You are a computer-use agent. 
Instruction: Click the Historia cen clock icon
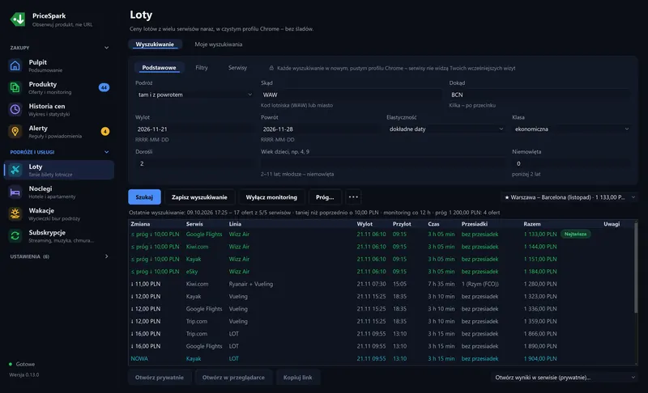pos(15,109)
